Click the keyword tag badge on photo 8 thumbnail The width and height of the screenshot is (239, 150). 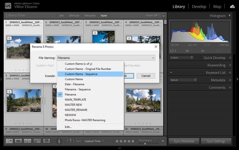[x=152, y=110]
